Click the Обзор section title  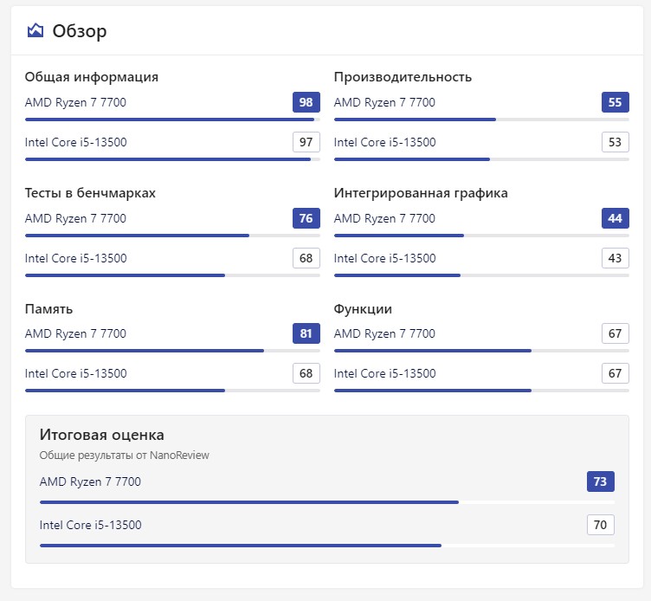[80, 31]
